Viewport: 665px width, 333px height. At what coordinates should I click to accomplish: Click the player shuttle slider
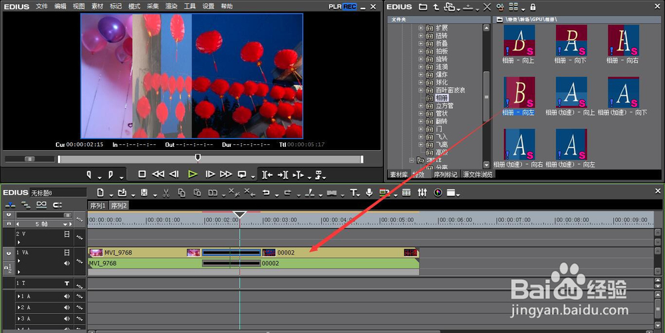point(30,159)
